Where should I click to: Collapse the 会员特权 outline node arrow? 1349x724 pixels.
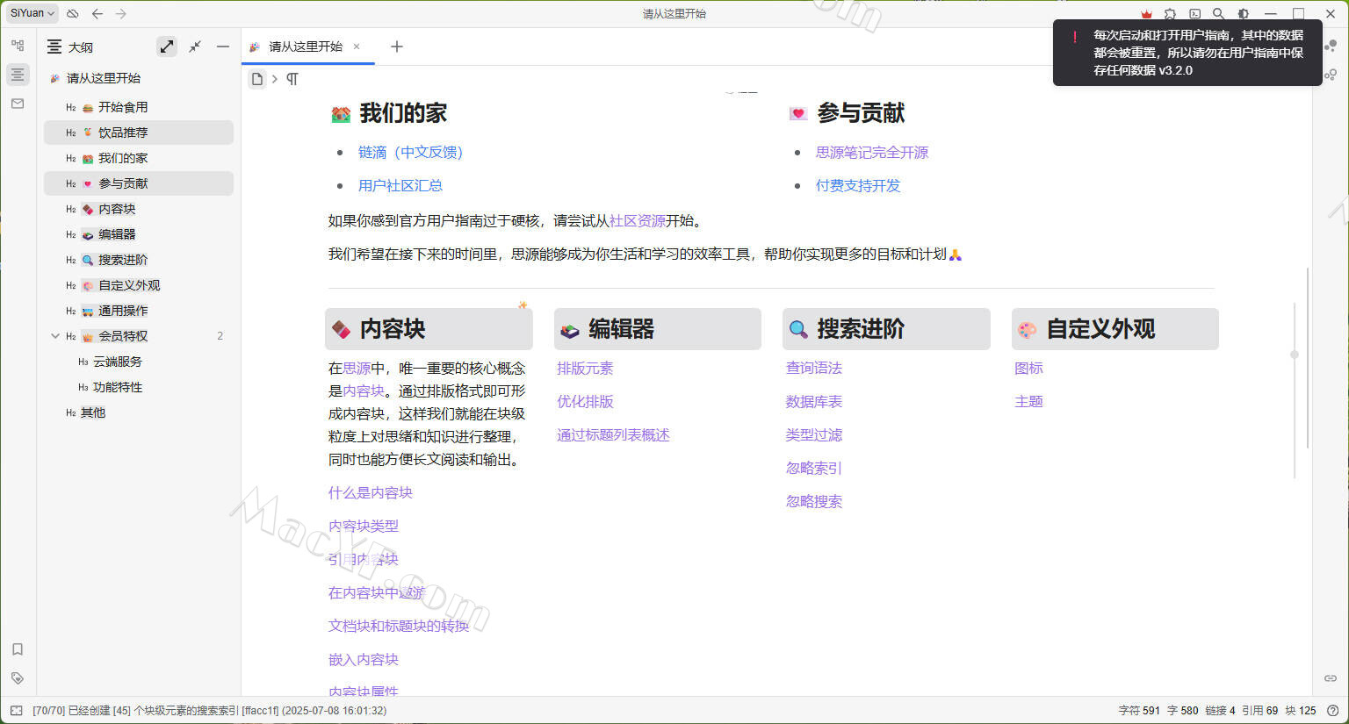(x=55, y=336)
